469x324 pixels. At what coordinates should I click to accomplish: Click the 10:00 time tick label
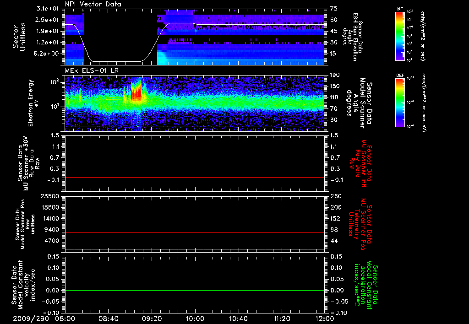pos(195,319)
